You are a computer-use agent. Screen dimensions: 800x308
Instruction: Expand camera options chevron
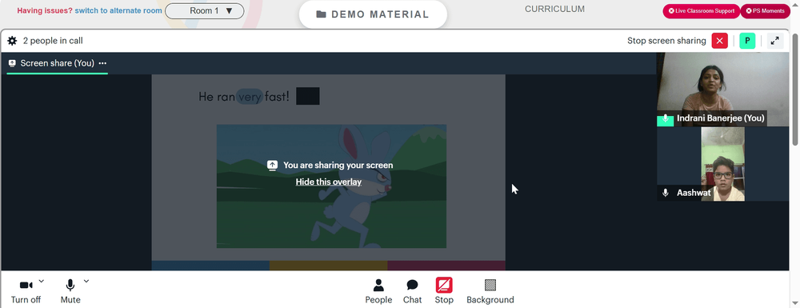(42, 281)
